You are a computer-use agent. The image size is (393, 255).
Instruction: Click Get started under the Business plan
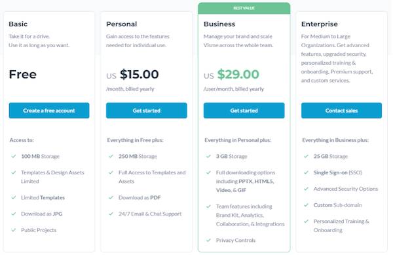(x=244, y=110)
